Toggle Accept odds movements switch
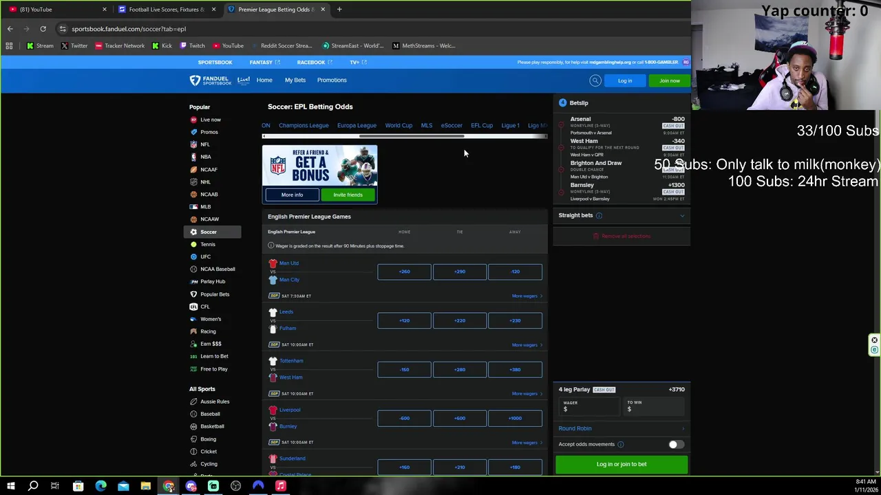Image resolution: width=881 pixels, height=495 pixels. [x=676, y=445]
